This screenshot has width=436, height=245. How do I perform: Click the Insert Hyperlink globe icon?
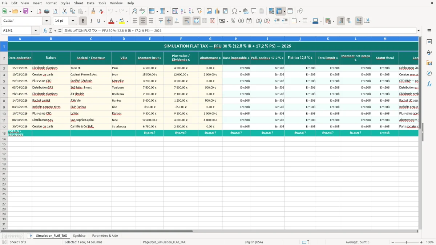pyautogui.click(x=246, y=11)
